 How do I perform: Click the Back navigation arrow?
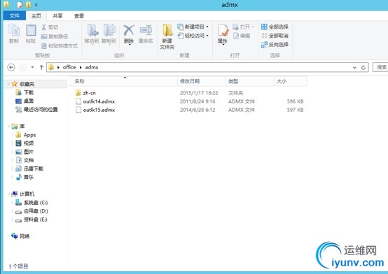[11, 67]
